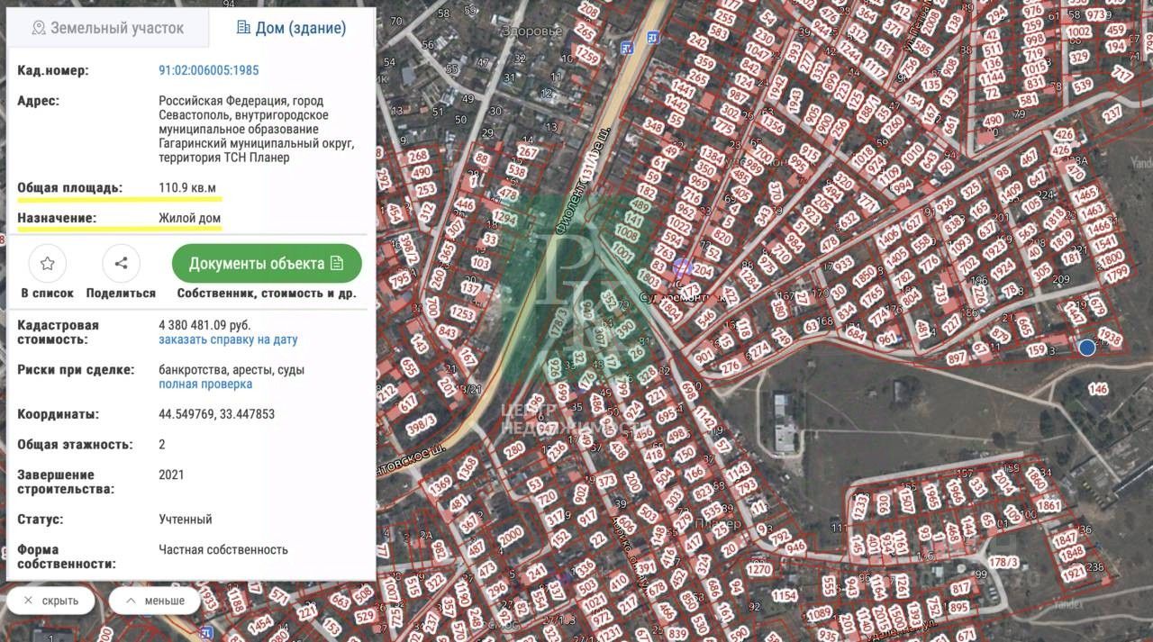Open Документы объекта green button
Viewport: 1153px width, 642px height.
coord(267,264)
